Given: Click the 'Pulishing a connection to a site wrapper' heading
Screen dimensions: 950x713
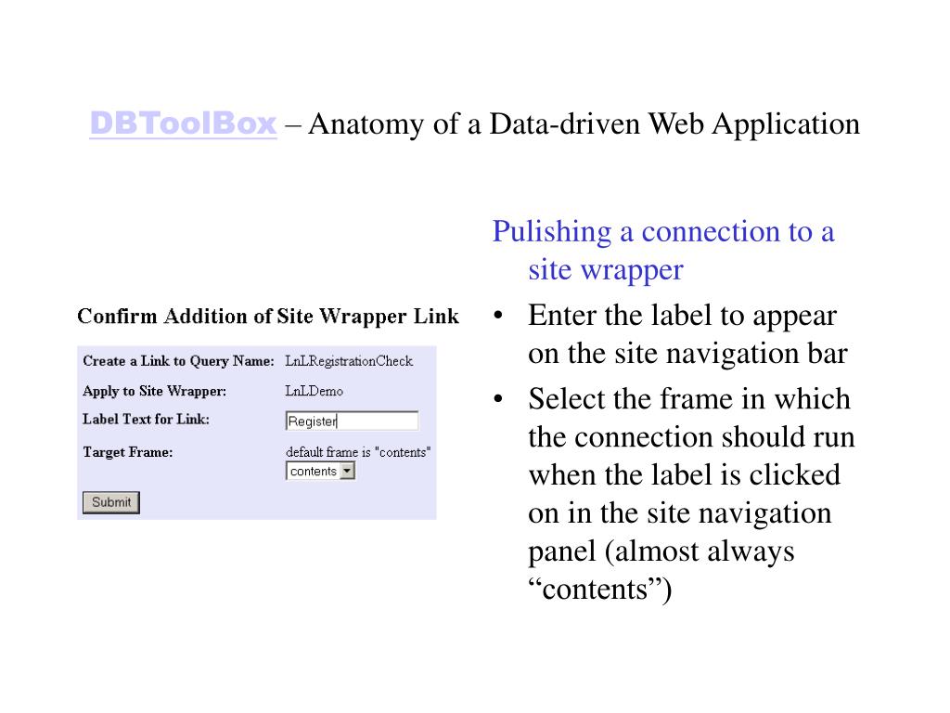Looking at the screenshot, I should [x=663, y=250].
